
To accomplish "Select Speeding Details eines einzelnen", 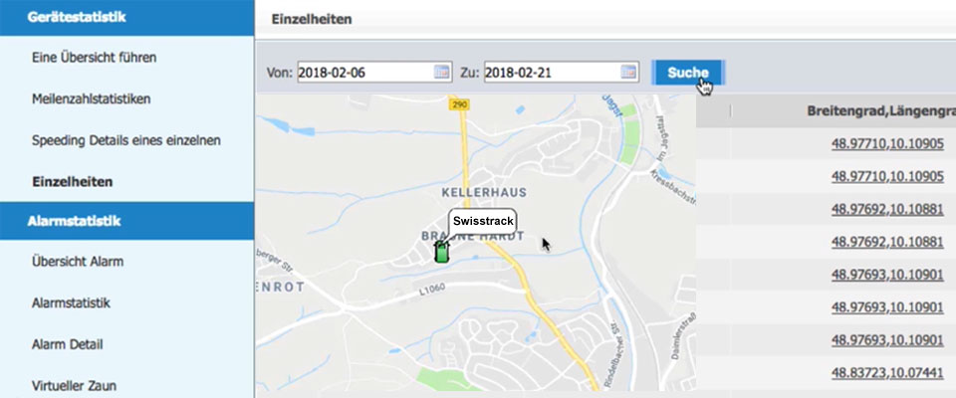I will [126, 140].
